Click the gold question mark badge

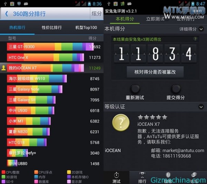(x=121, y=123)
